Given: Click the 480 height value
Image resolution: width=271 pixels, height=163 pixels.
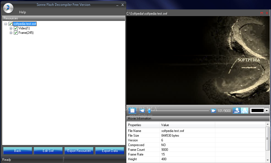Looking at the screenshot, I should pyautogui.click(x=164, y=159).
